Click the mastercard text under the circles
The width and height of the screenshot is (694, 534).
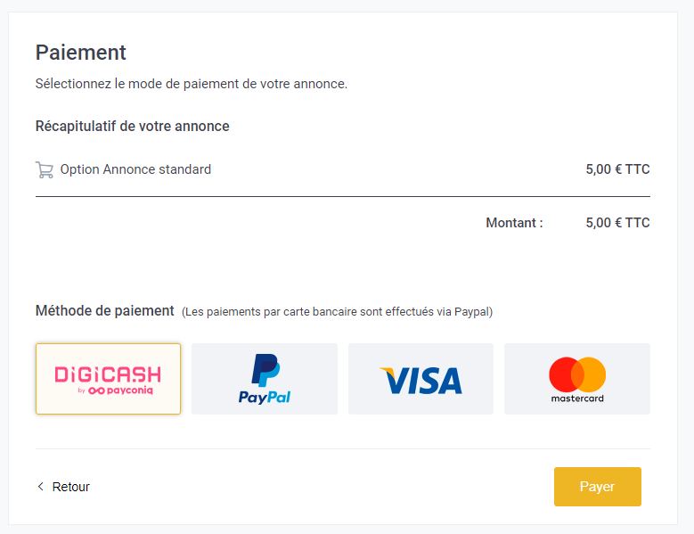pyautogui.click(x=577, y=398)
